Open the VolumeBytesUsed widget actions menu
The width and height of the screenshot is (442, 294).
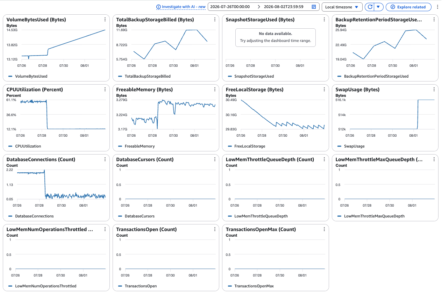coord(105,20)
